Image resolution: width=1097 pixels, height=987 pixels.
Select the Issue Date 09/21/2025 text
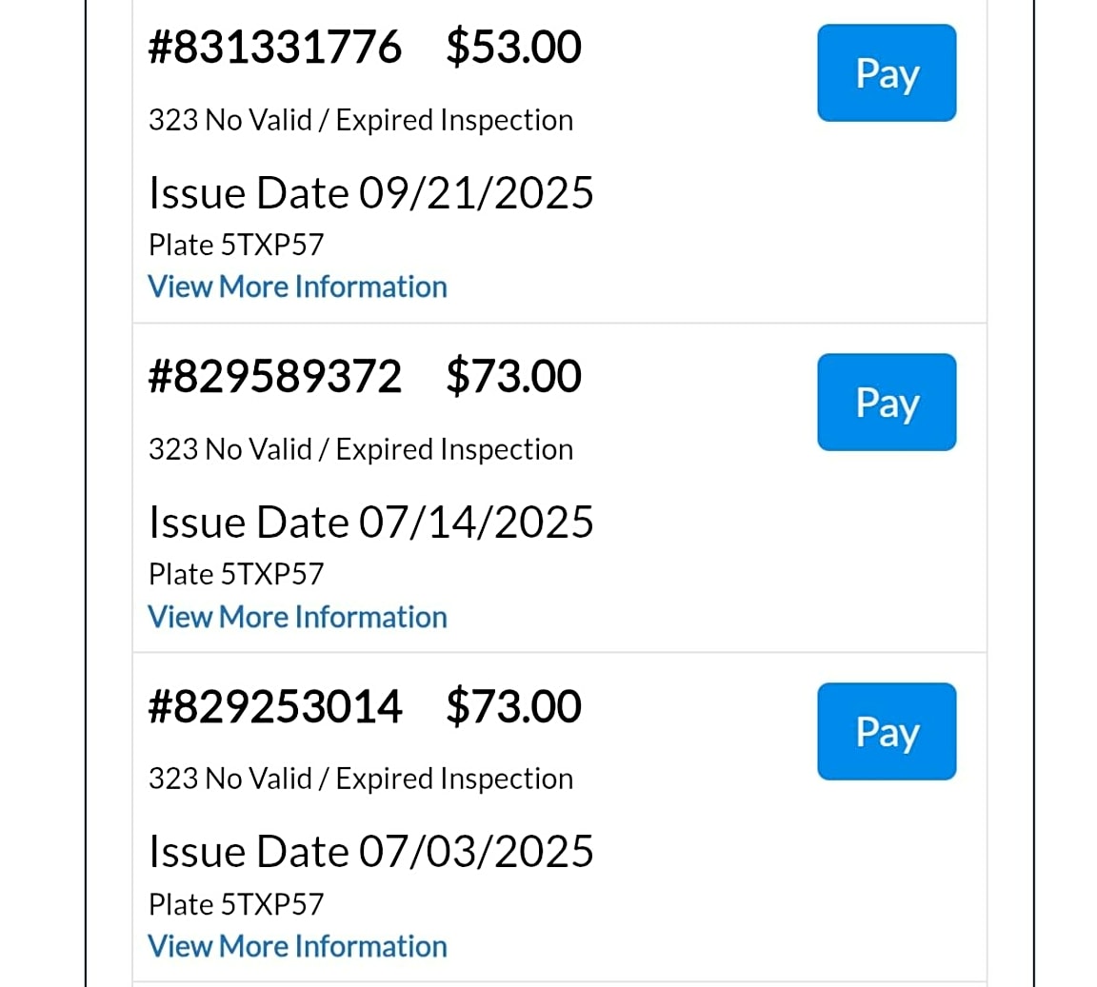(x=370, y=193)
